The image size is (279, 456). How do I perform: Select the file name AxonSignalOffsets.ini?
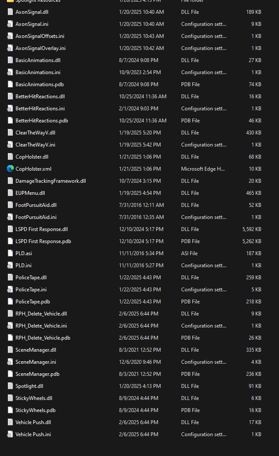40,36
